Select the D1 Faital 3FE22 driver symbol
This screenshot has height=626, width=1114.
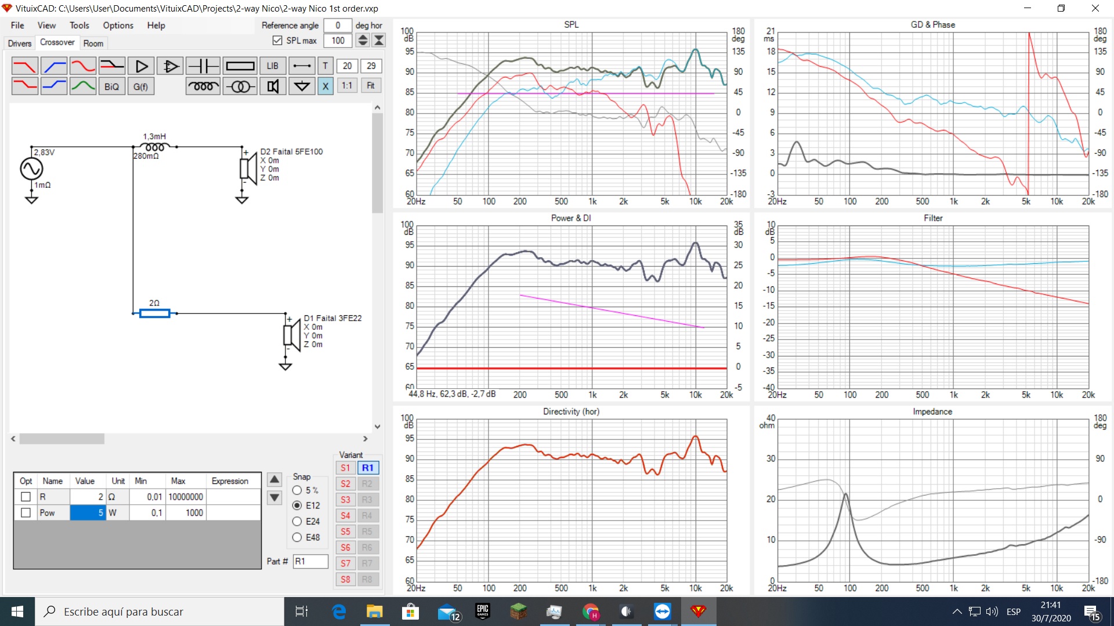(x=292, y=334)
